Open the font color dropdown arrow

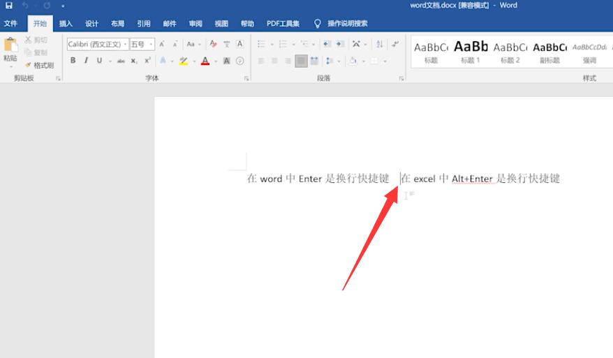(216, 61)
